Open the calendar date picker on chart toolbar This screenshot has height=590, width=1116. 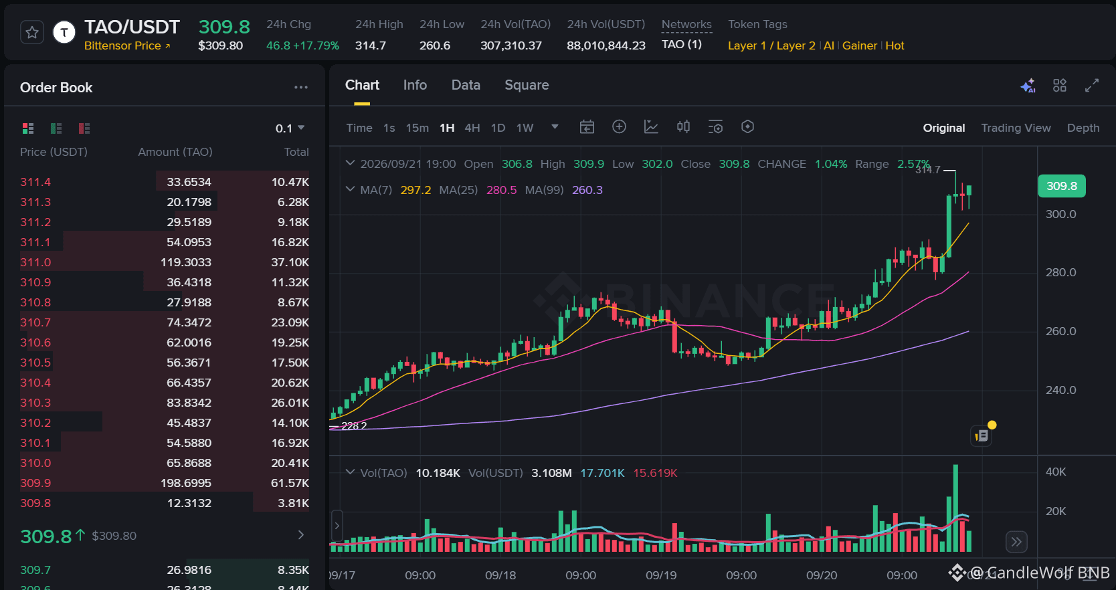point(587,127)
